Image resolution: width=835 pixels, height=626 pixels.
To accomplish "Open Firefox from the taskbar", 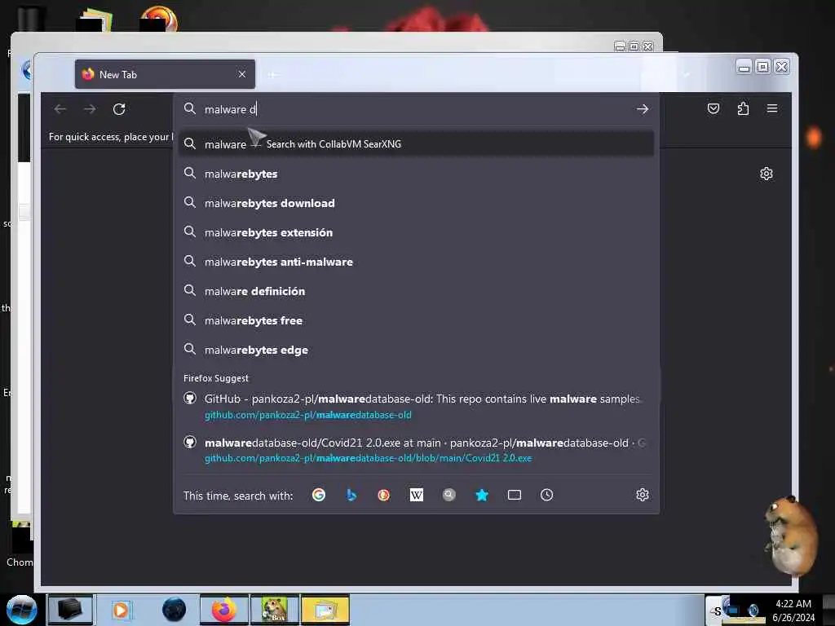I will pos(224,610).
